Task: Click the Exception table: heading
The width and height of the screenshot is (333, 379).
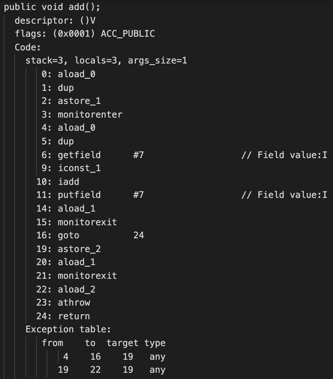Action: point(68,329)
